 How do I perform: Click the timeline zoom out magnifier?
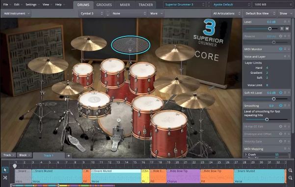coord(290,178)
